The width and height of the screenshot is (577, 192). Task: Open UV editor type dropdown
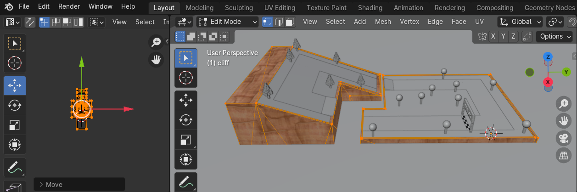pyautogui.click(x=12, y=22)
